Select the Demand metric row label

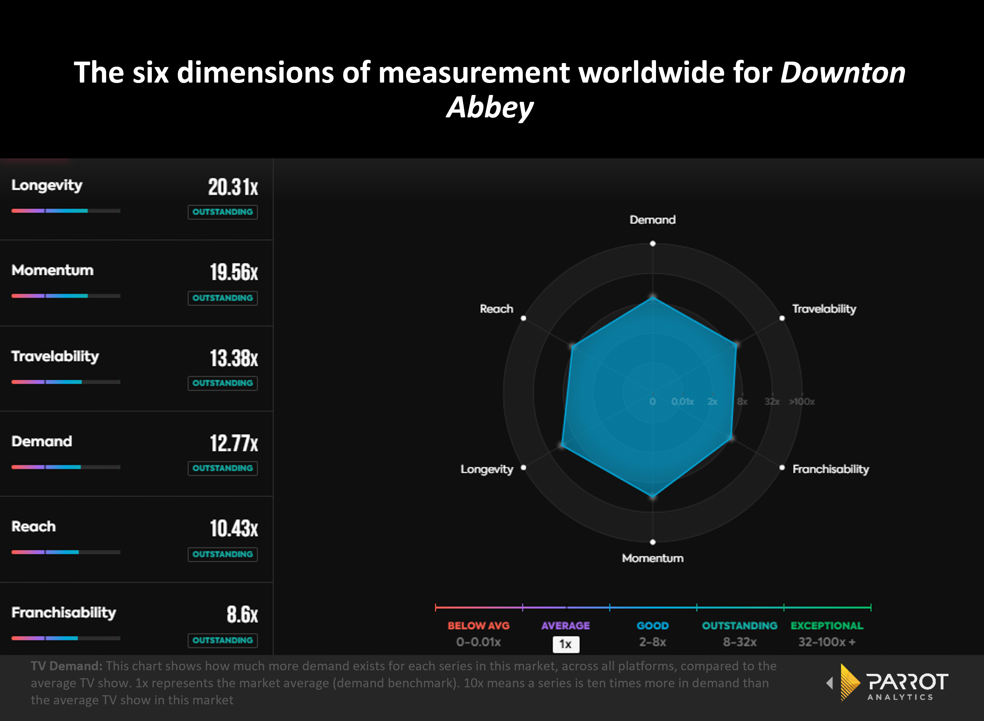point(41,441)
